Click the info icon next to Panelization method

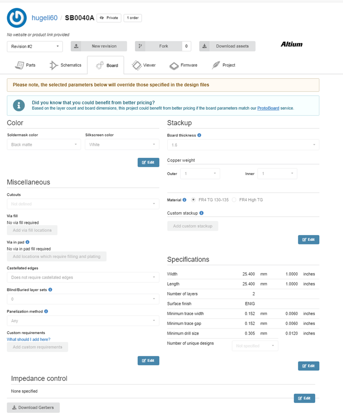[x=46, y=312]
